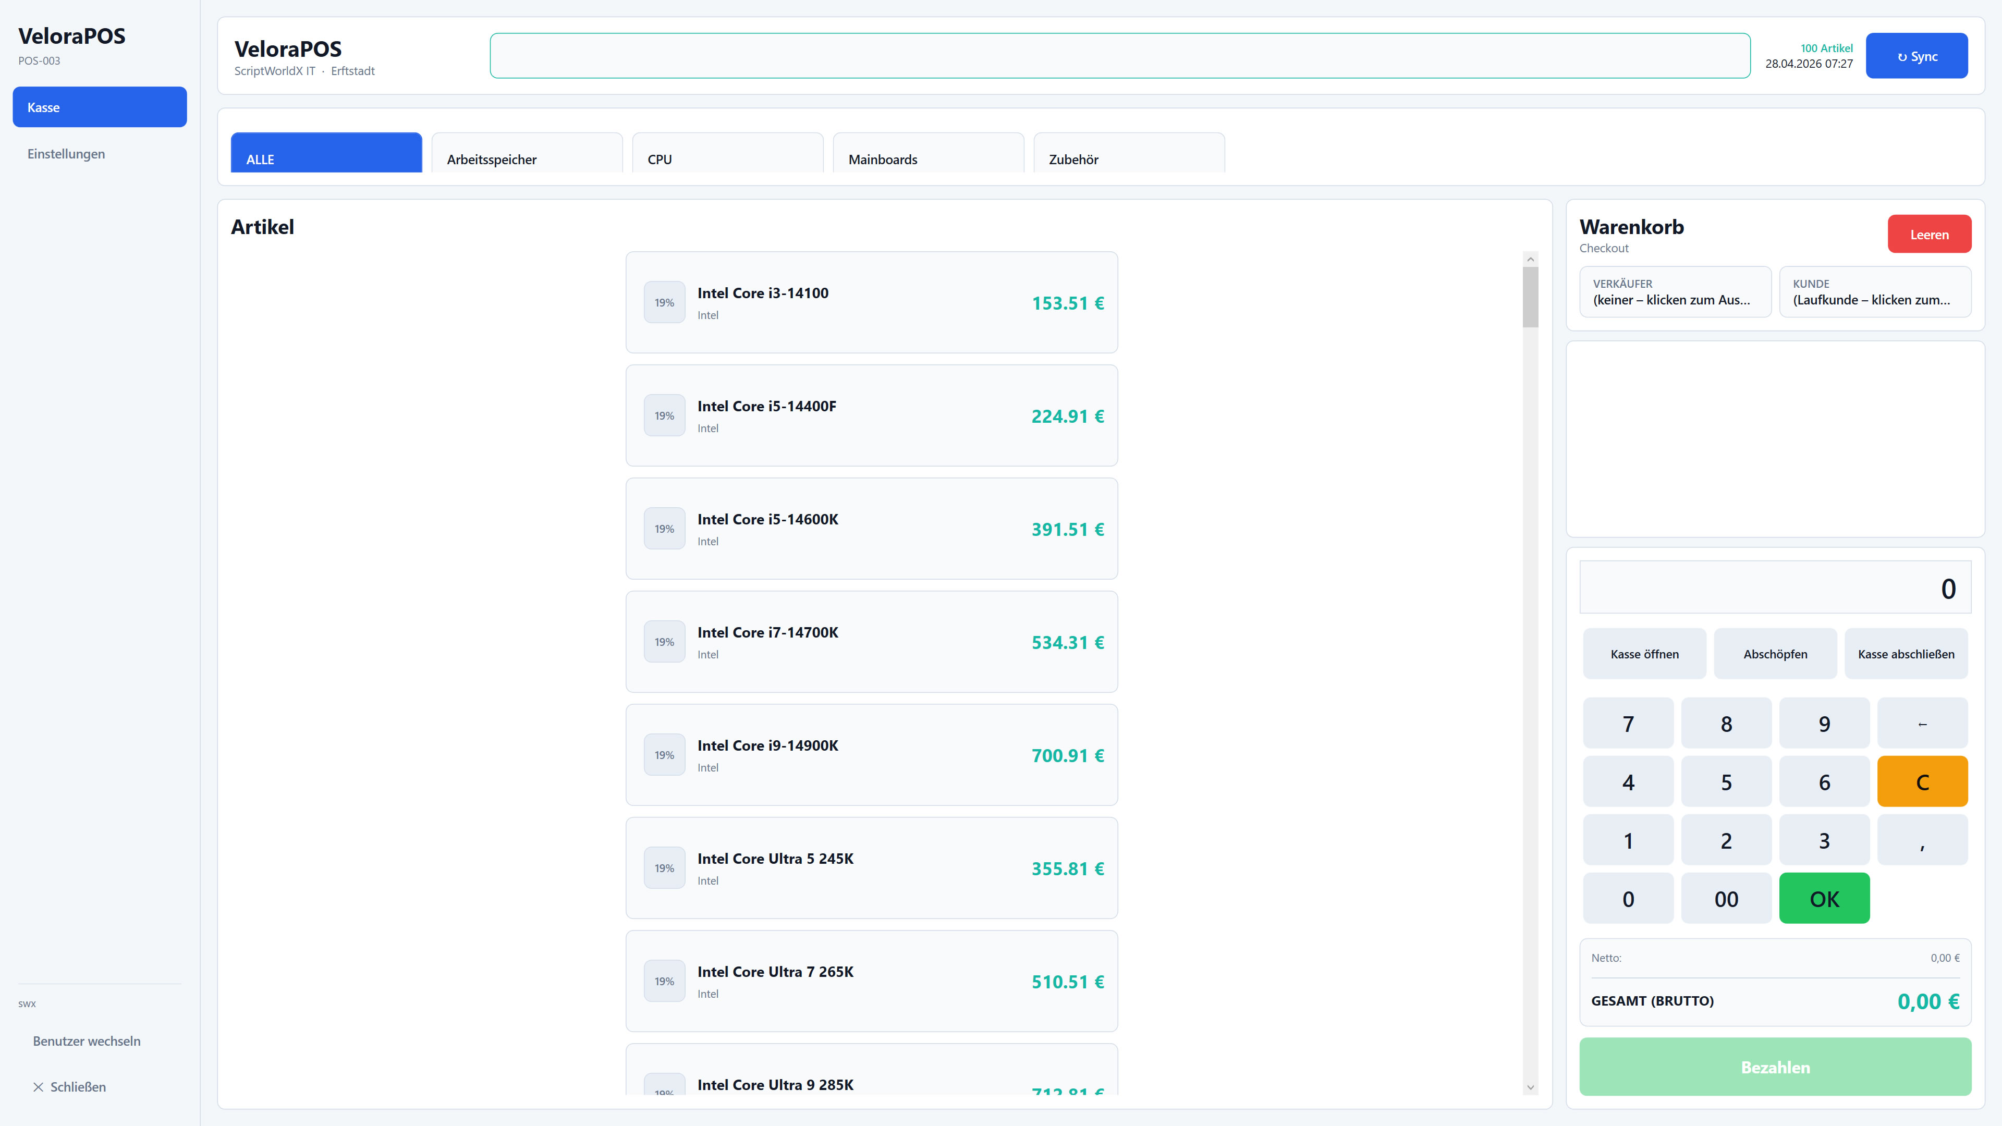
Task: Open the Kasse view in sidebar
Action: [x=100, y=107]
